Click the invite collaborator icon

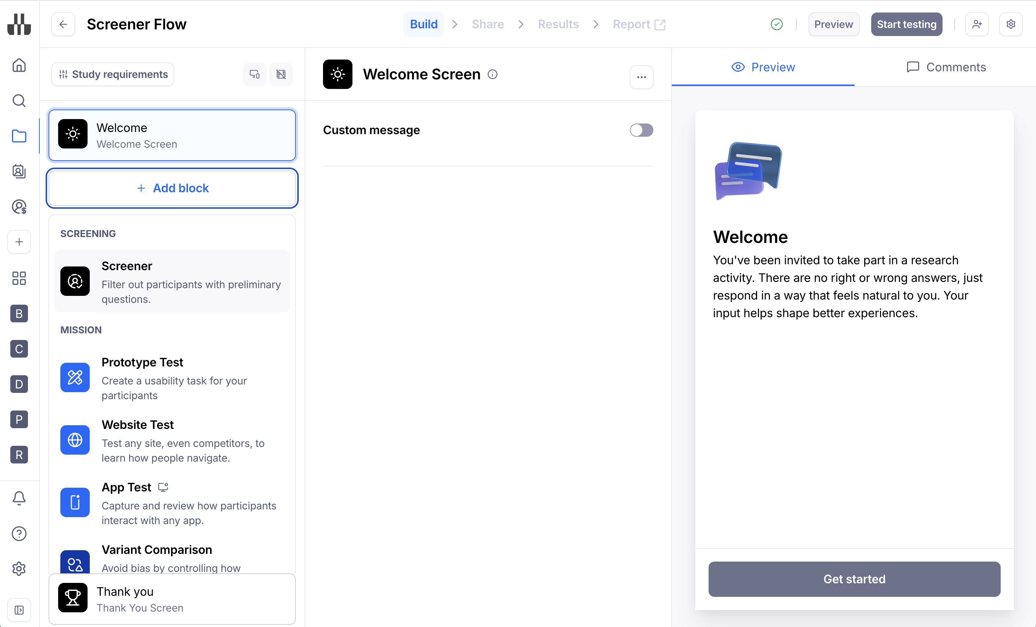coord(977,24)
